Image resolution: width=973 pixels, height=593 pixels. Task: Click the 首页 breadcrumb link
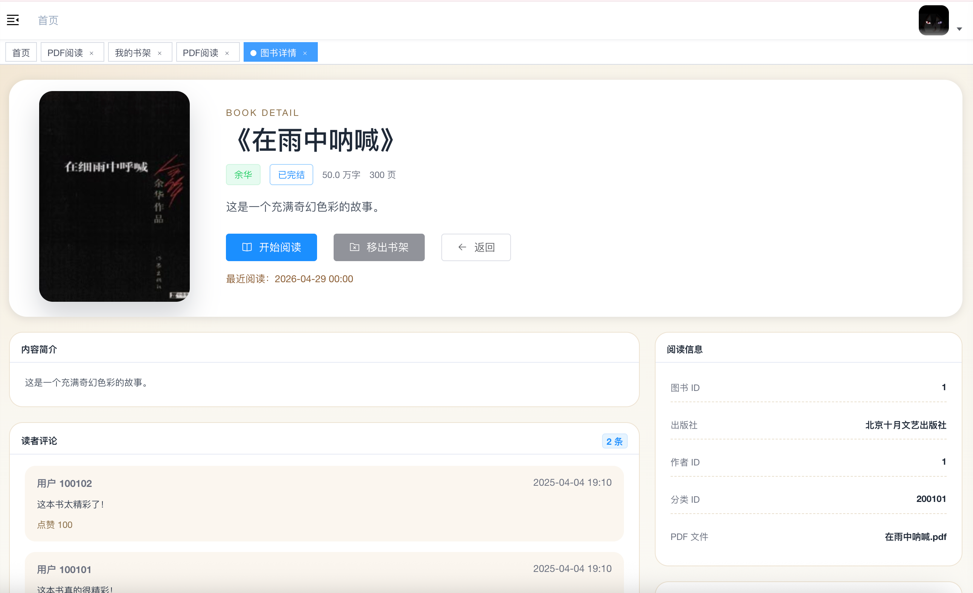point(48,20)
